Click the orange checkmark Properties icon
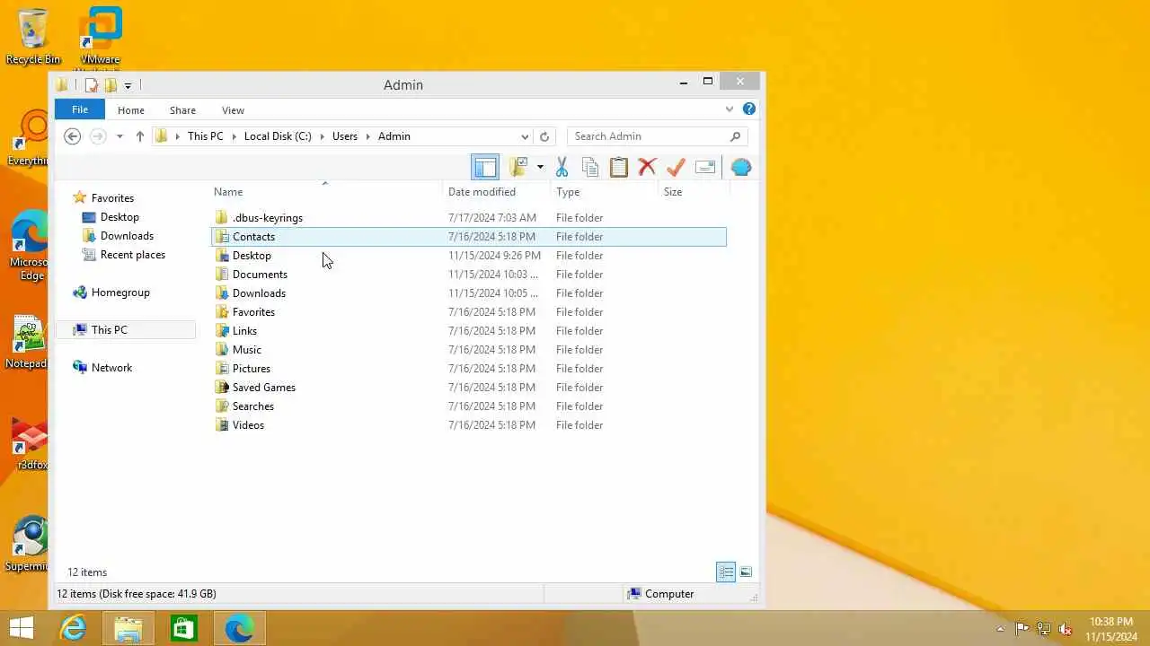The width and height of the screenshot is (1150, 646). click(x=676, y=167)
